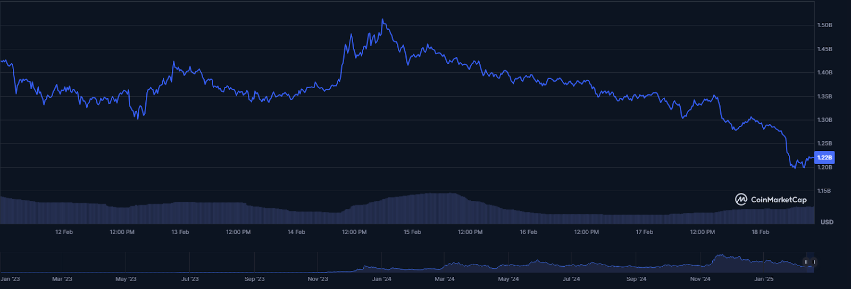Click the CoinMarketCap logo icon

point(741,200)
